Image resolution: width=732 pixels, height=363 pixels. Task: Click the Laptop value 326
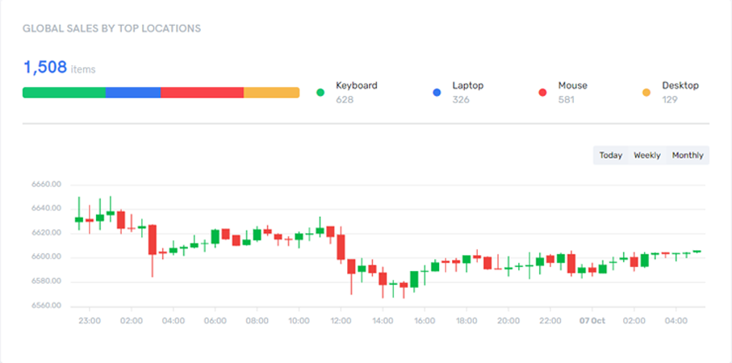coord(461,99)
